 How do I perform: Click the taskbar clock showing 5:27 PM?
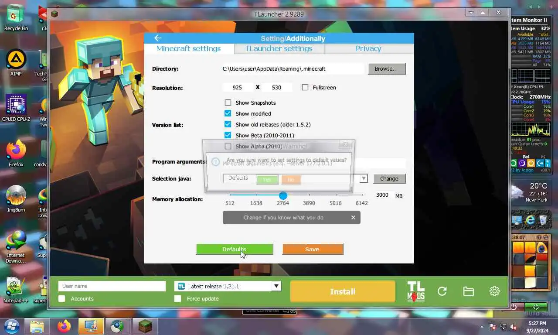coord(537,327)
